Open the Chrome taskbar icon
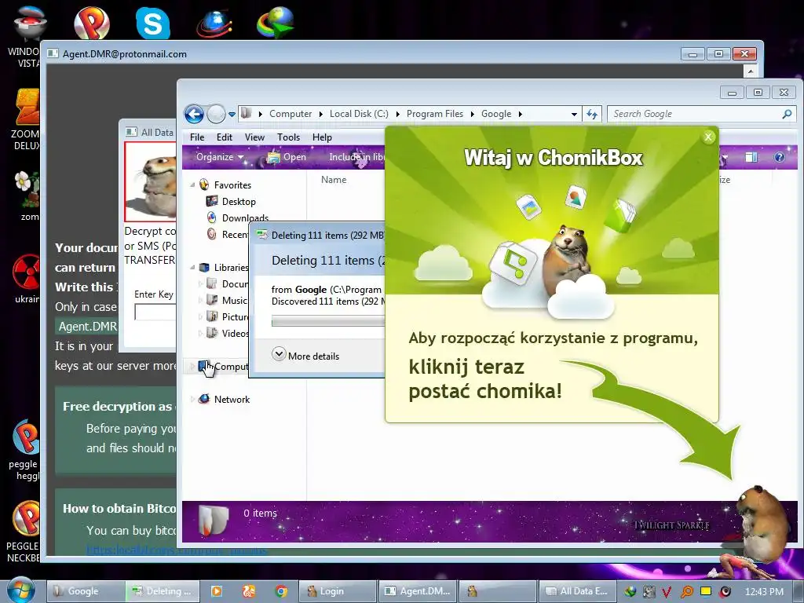Screen dimensions: 804x603 [281, 591]
